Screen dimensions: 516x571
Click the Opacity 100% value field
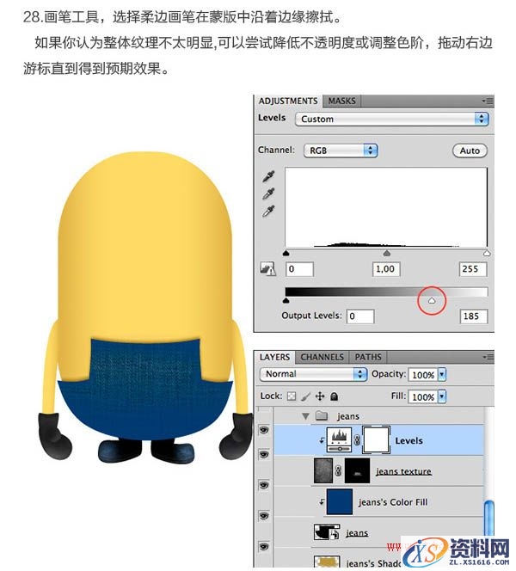tap(423, 374)
